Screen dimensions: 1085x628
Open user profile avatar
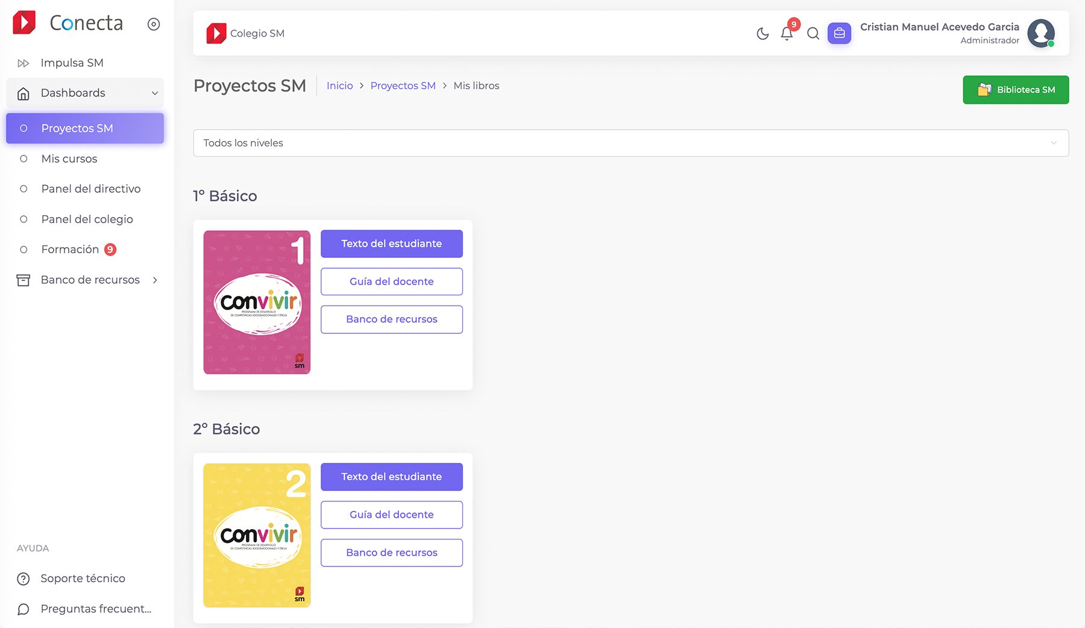click(1041, 33)
